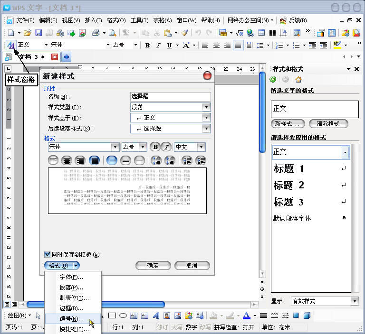365x334 pixels.
Task: Click the main toolbar Italic I icon
Action: click(x=159, y=46)
